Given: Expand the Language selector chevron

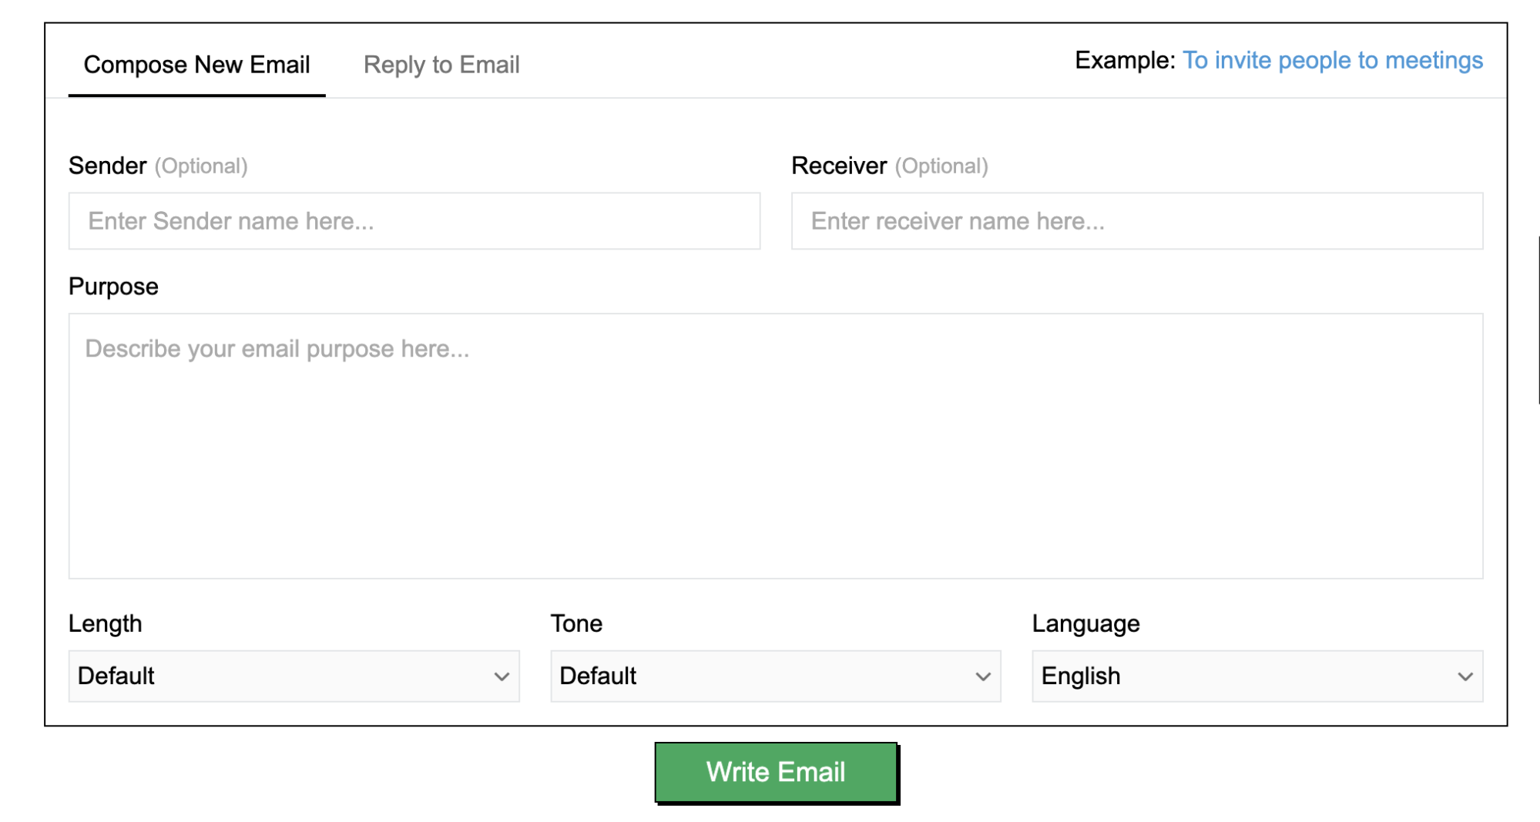Looking at the screenshot, I should [x=1466, y=676].
